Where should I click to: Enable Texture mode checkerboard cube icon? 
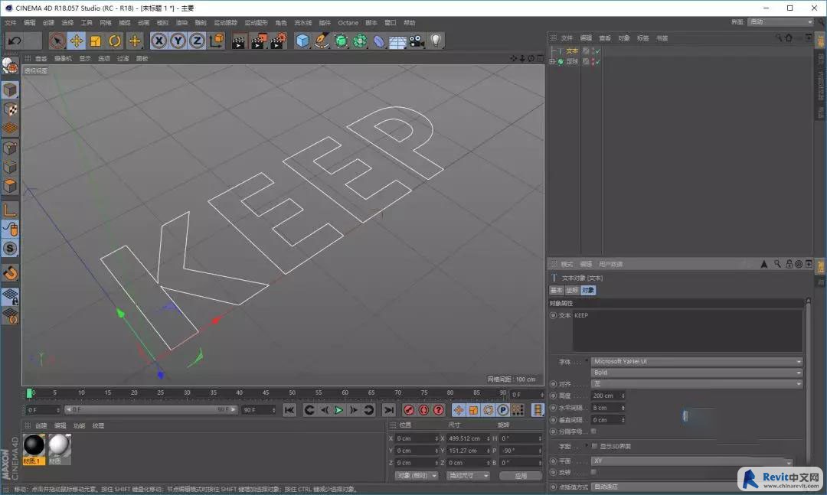tap(10, 109)
